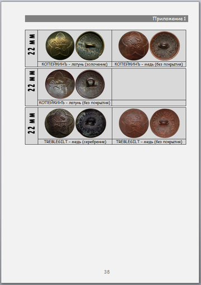Viewport: 201px width, 285px height.
Task: Click the uncoated brass Kopeikin front image
Action: coord(60,84)
